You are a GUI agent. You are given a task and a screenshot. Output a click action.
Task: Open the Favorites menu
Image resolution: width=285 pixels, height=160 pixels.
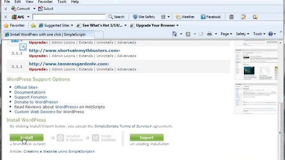(45, 2)
